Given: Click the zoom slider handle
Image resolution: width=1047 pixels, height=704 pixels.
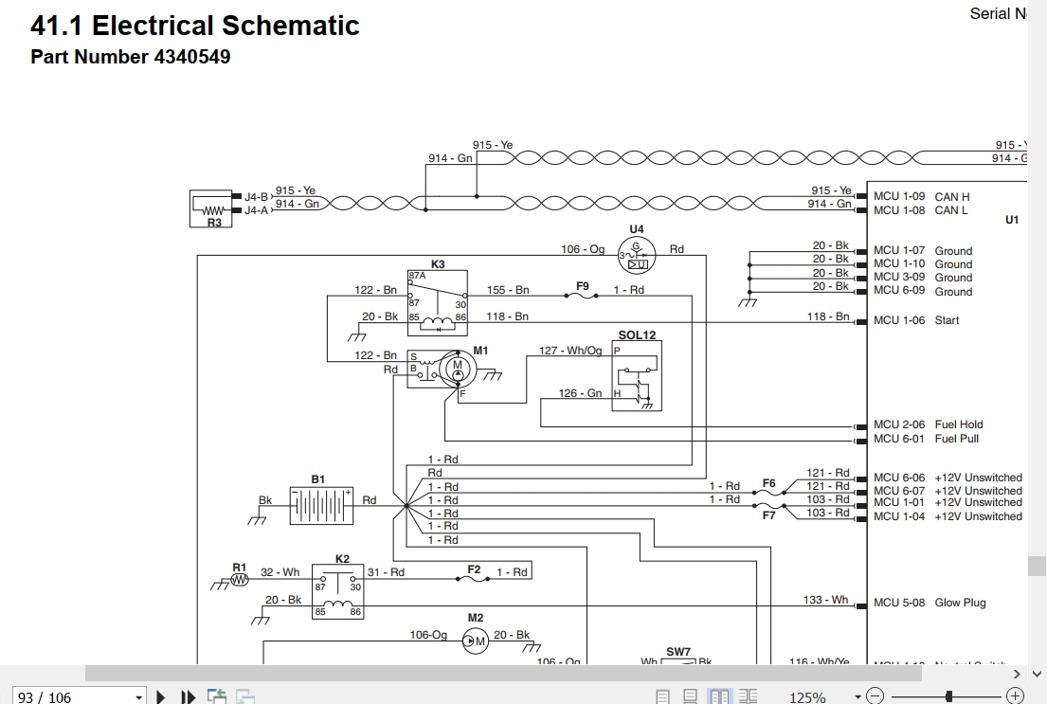Looking at the screenshot, I should [x=948, y=696].
